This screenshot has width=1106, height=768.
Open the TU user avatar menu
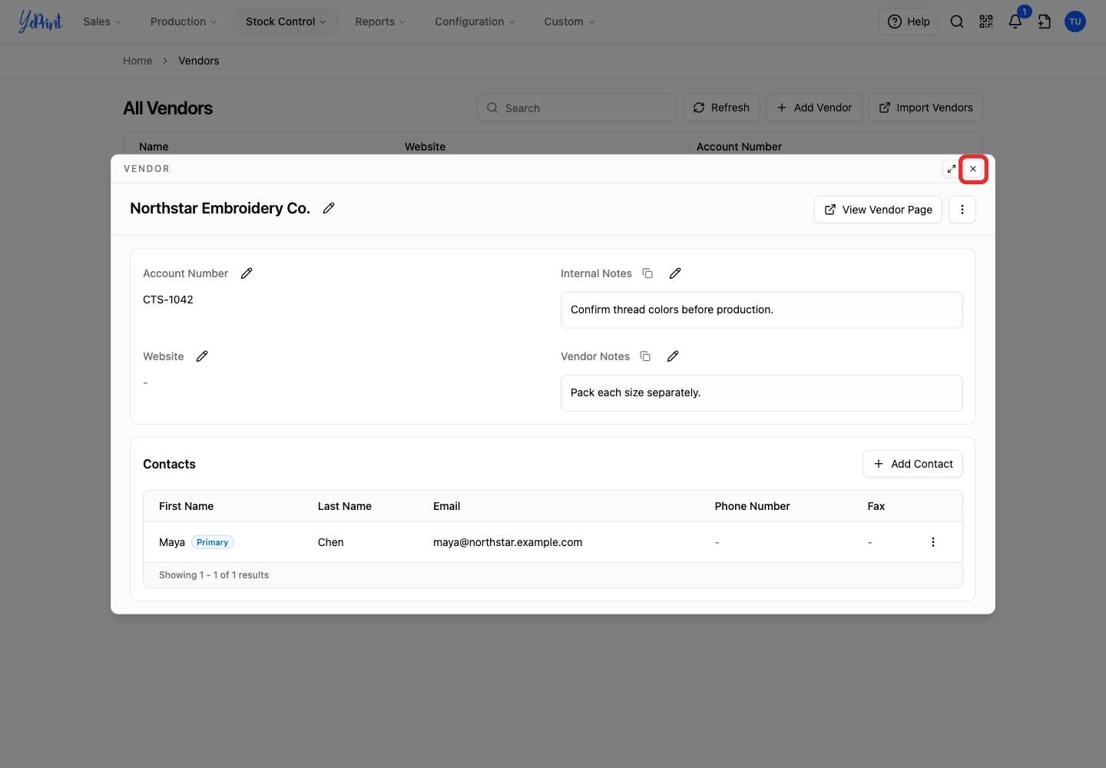1075,22
